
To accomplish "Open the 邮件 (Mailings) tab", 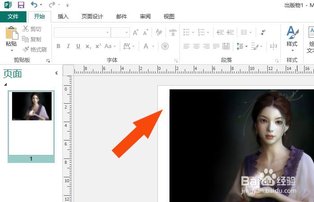I will click(122, 17).
